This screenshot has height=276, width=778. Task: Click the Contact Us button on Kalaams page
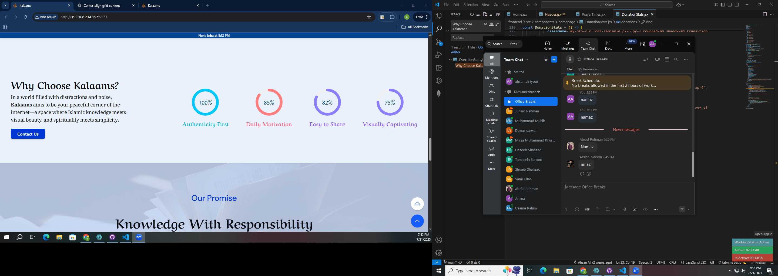coord(28,134)
